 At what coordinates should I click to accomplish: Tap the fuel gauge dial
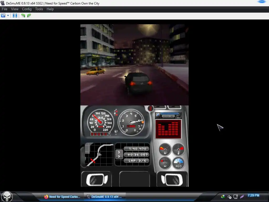165,149
